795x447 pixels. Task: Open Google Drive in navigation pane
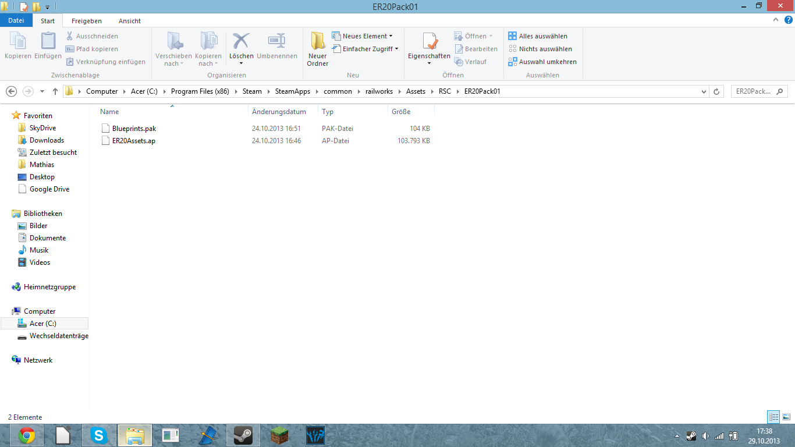49,189
